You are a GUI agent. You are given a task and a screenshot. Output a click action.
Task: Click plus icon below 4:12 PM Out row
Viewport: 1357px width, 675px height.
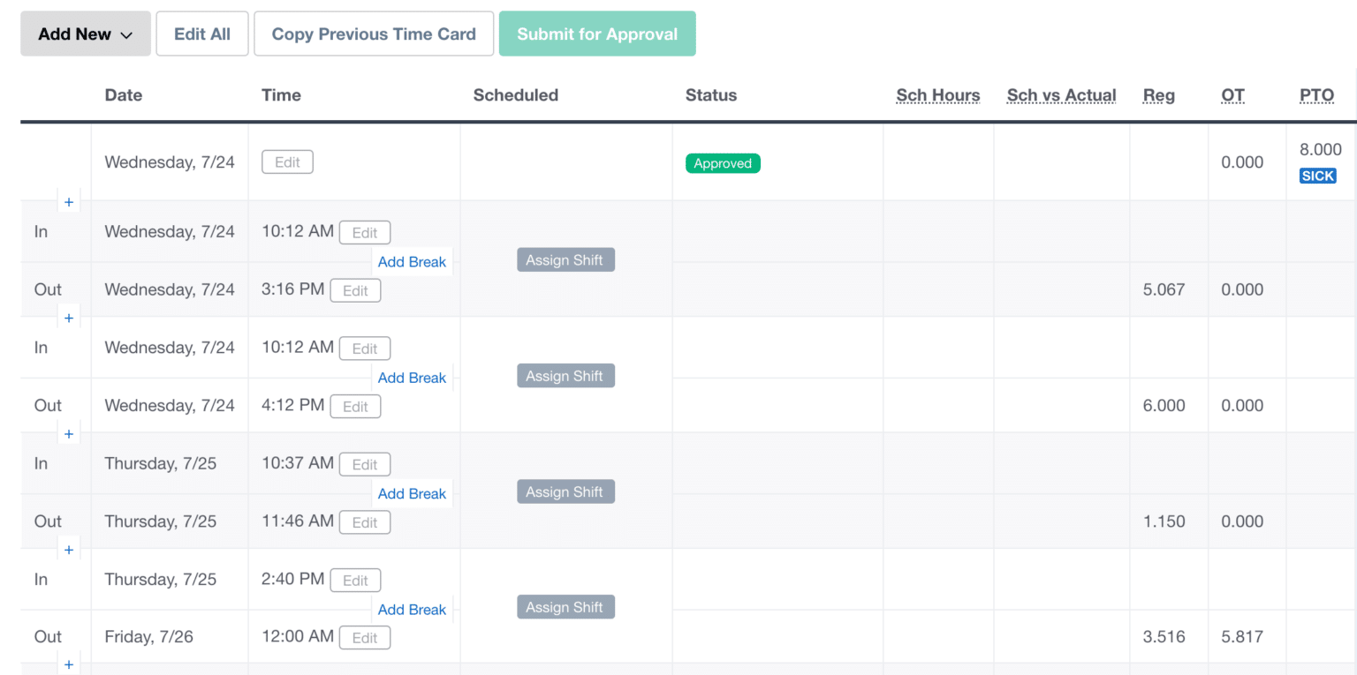(69, 434)
